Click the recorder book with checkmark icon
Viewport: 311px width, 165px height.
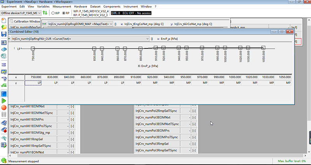pos(4,123)
